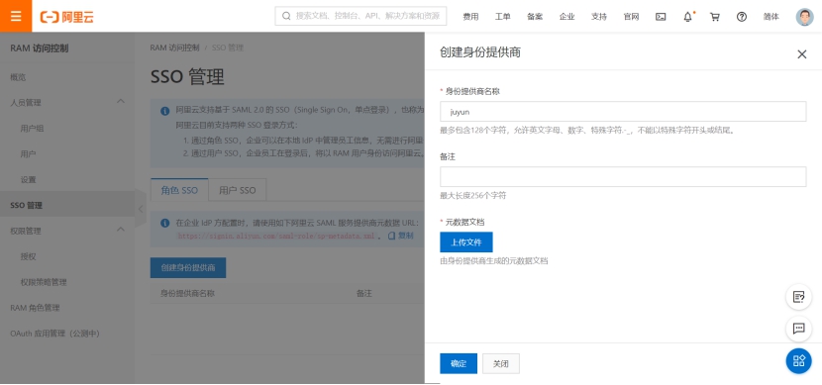Open the shopping cart icon
Viewport: 822px width, 385px height.
click(714, 16)
